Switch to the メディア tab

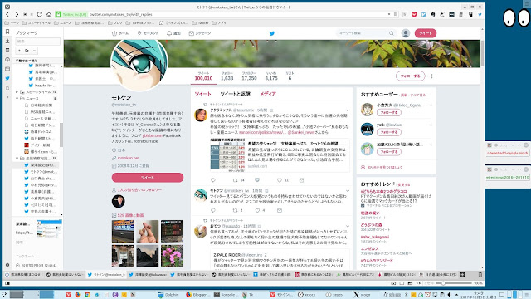click(268, 94)
